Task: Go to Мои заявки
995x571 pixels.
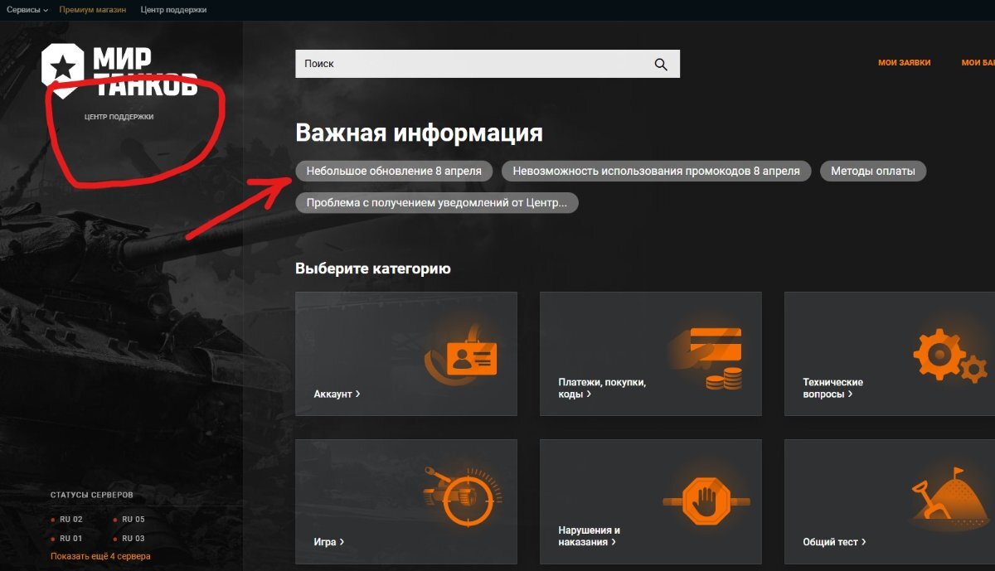Action: click(904, 63)
